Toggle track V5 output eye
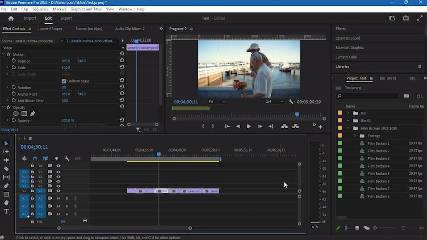The width and height of the screenshot is (427, 240). point(58,172)
